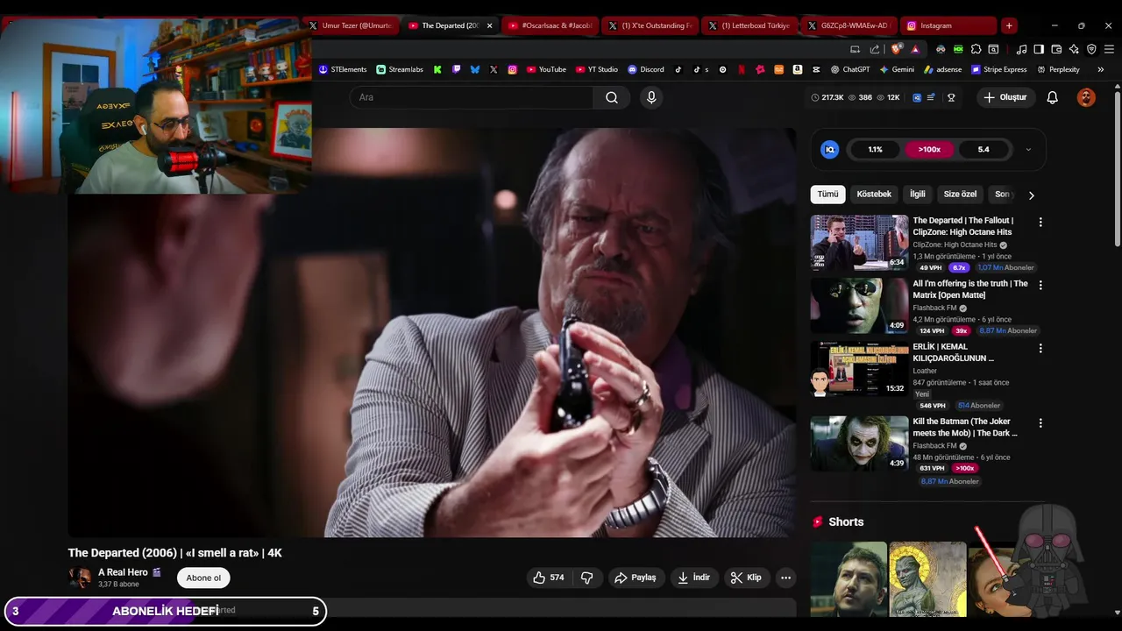1122x631 pixels.
Task: Open the Streamlabs bookmark
Action: [400, 69]
